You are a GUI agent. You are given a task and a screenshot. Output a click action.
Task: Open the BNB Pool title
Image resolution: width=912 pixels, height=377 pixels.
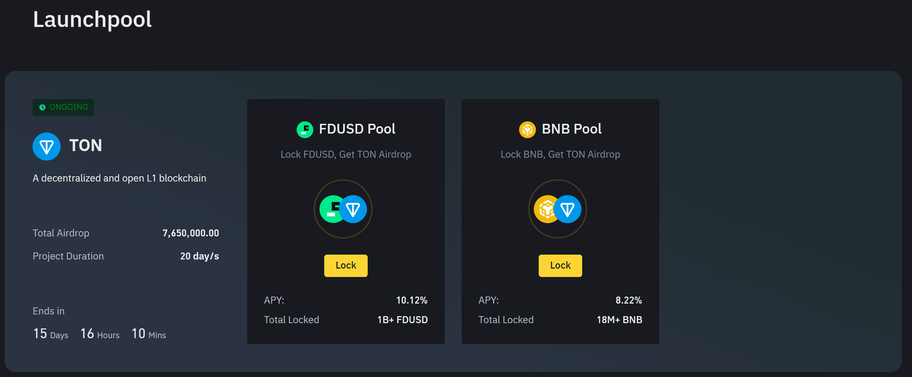(x=571, y=129)
